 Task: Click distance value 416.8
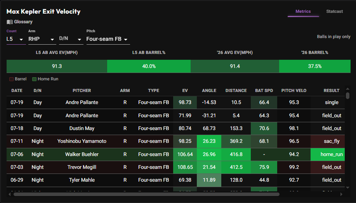point(236,154)
